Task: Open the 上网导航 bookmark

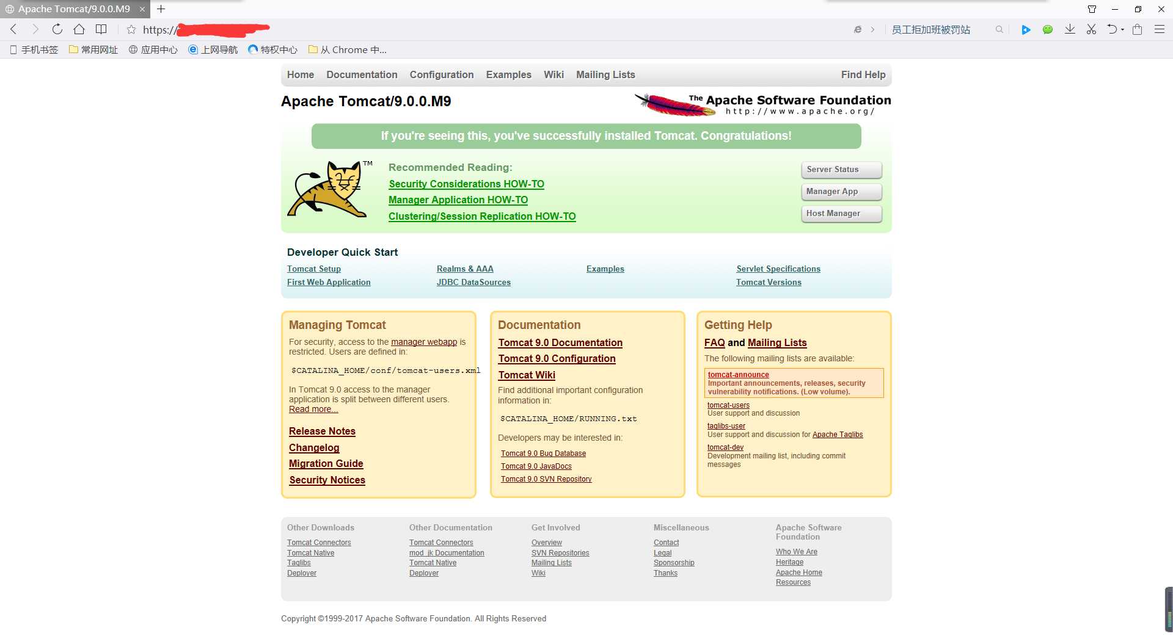Action: (x=213, y=50)
